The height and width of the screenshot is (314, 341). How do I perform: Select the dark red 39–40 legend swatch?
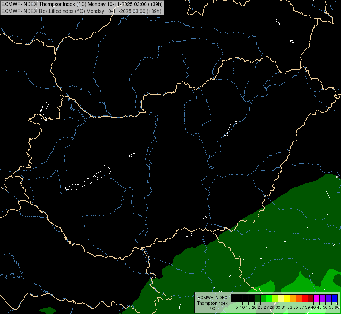click(x=311, y=298)
